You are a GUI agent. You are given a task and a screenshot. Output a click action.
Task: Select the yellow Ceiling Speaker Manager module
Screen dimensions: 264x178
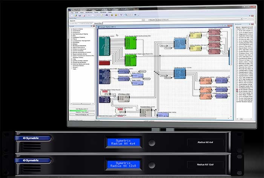195,48
